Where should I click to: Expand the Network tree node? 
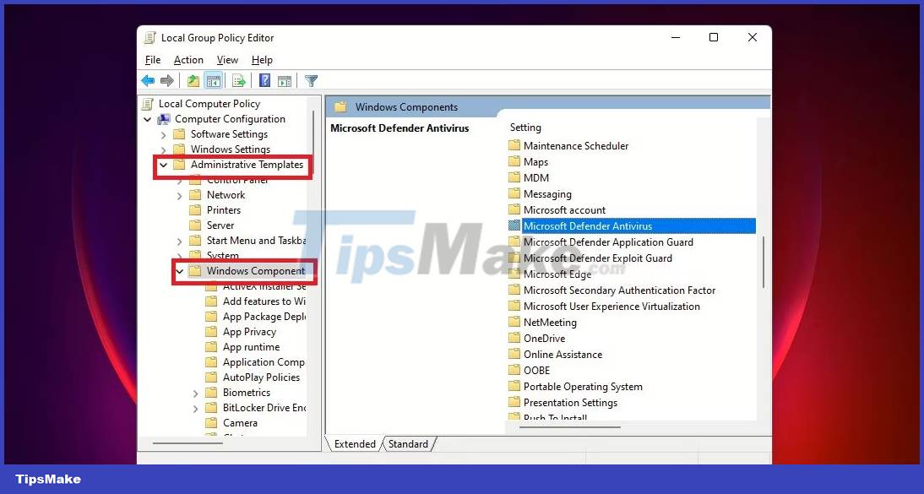pos(179,194)
